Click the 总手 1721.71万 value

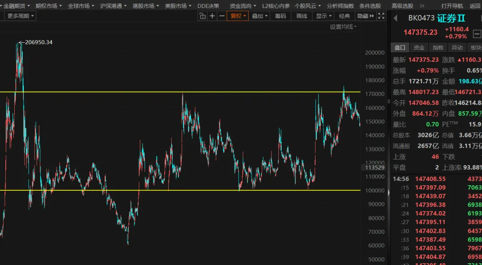424,81
